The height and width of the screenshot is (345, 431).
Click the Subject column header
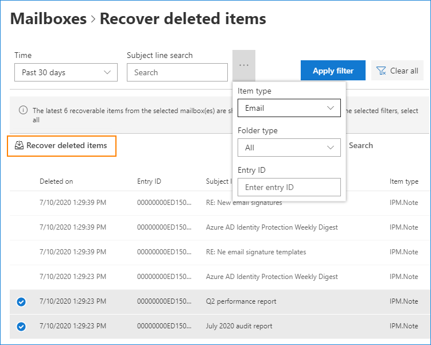click(219, 181)
